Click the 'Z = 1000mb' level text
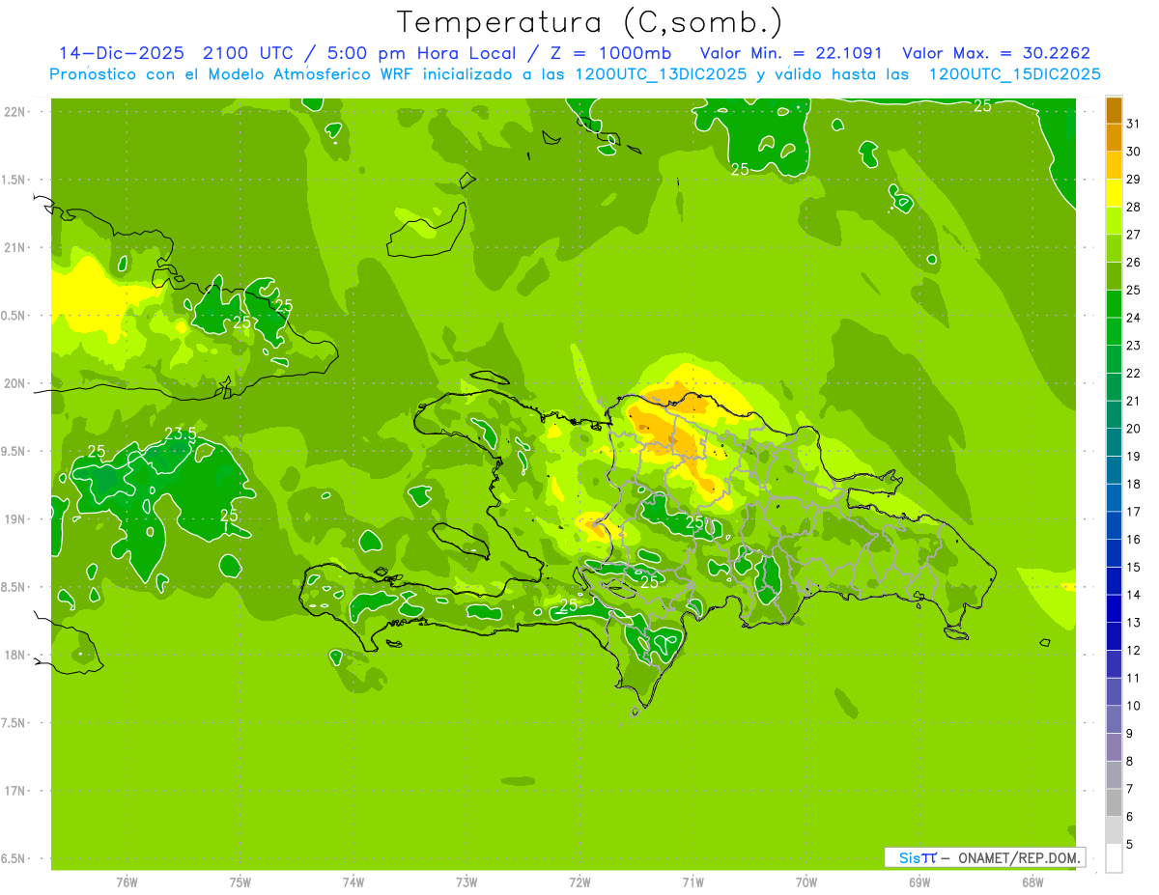 tap(608, 53)
